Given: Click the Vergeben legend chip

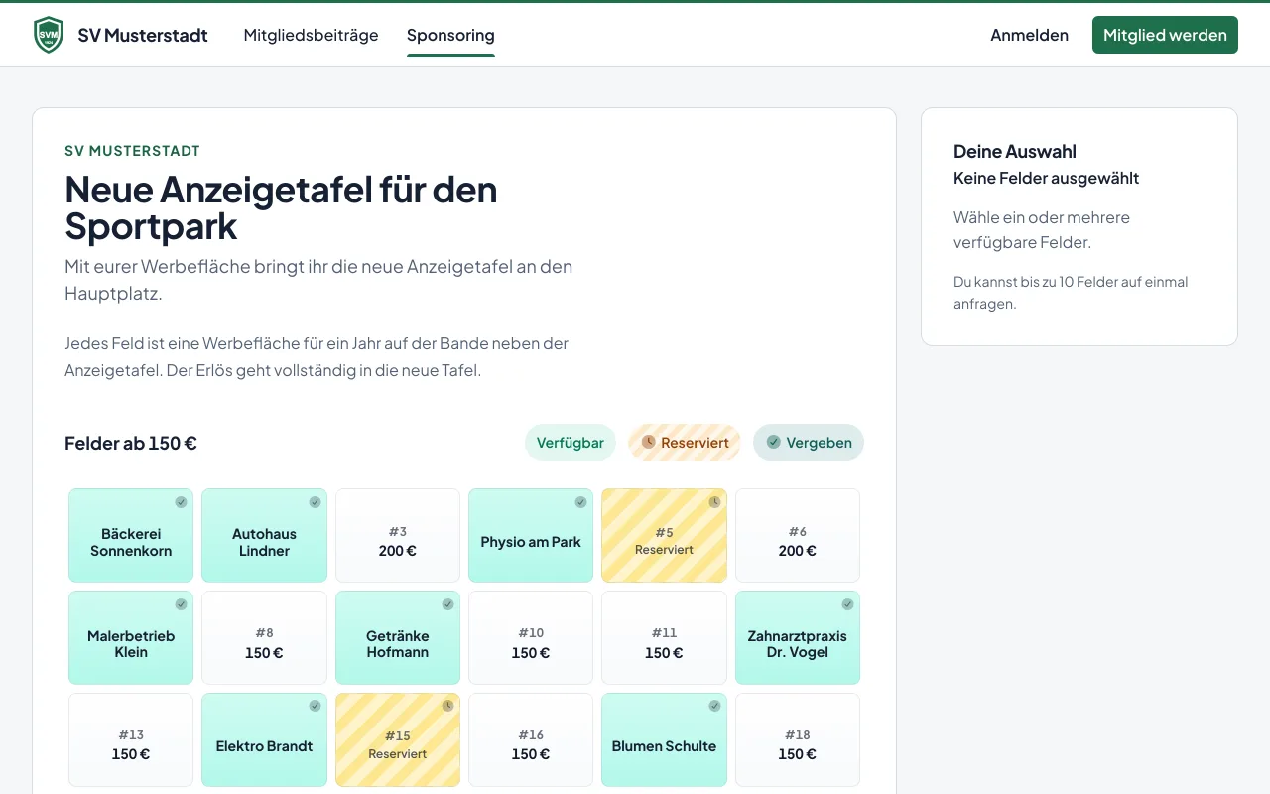Looking at the screenshot, I should point(809,443).
